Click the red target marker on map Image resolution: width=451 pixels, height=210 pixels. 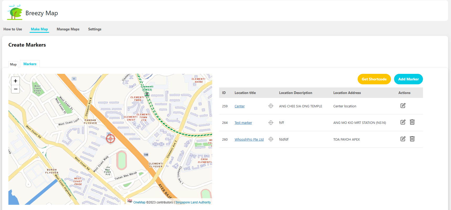coord(110,139)
